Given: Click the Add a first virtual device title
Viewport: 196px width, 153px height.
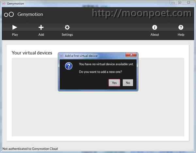Looking at the screenshot, I should point(81,56).
